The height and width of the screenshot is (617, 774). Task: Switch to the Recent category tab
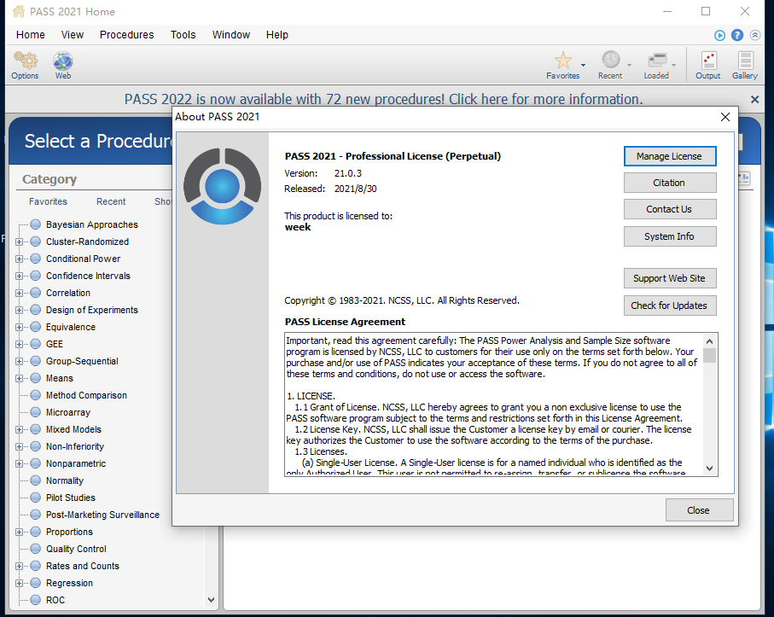click(x=111, y=201)
